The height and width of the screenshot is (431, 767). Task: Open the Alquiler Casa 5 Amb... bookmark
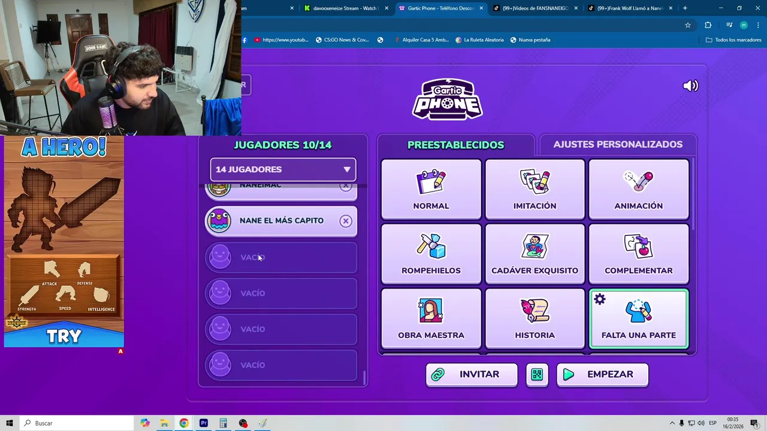point(421,40)
